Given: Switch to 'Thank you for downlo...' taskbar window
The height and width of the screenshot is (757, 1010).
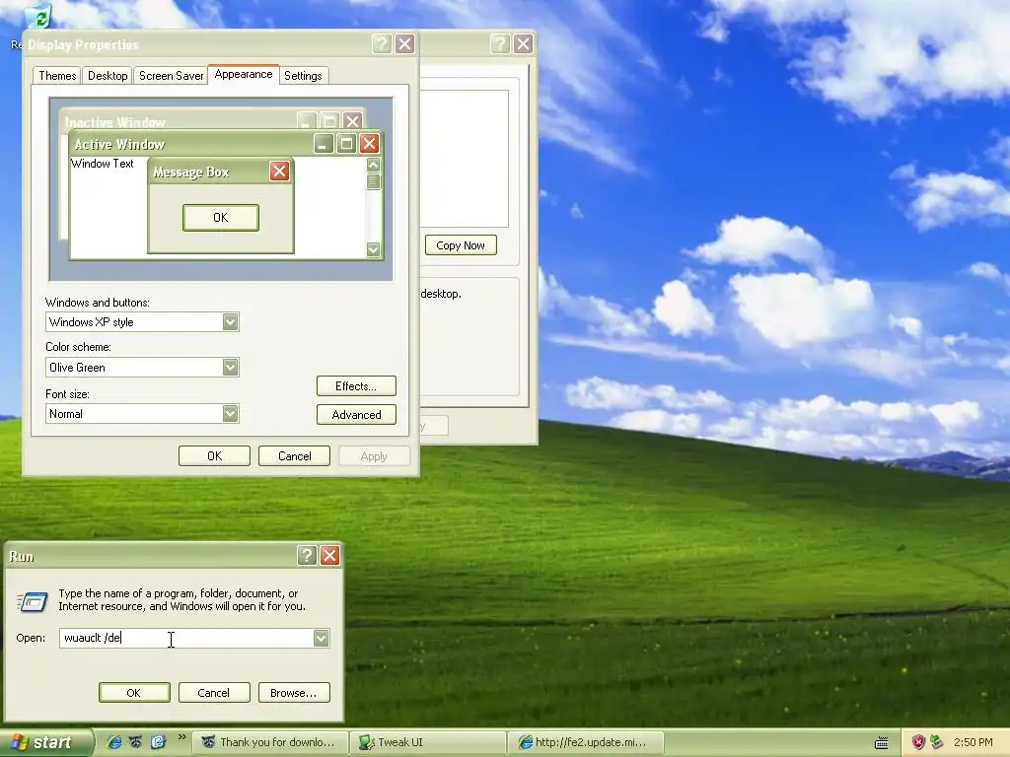Looking at the screenshot, I should [270, 742].
